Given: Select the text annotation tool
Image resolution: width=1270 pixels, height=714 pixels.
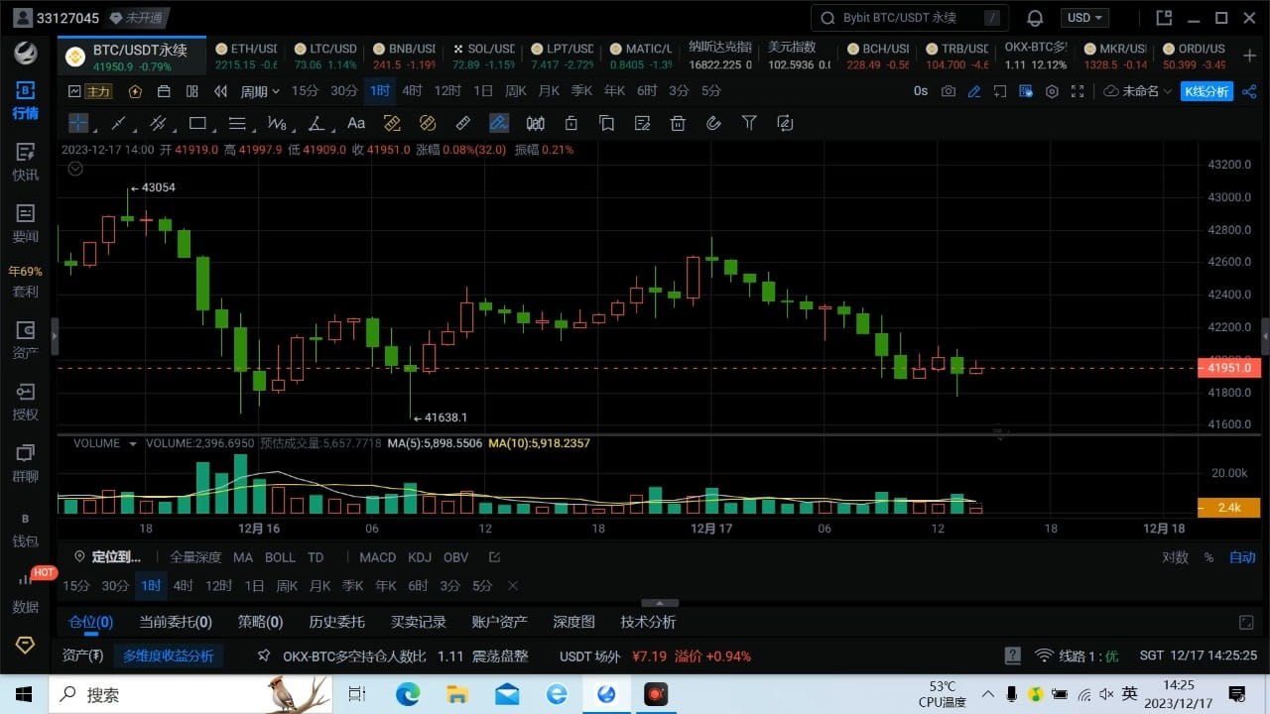Looking at the screenshot, I should pos(356,123).
